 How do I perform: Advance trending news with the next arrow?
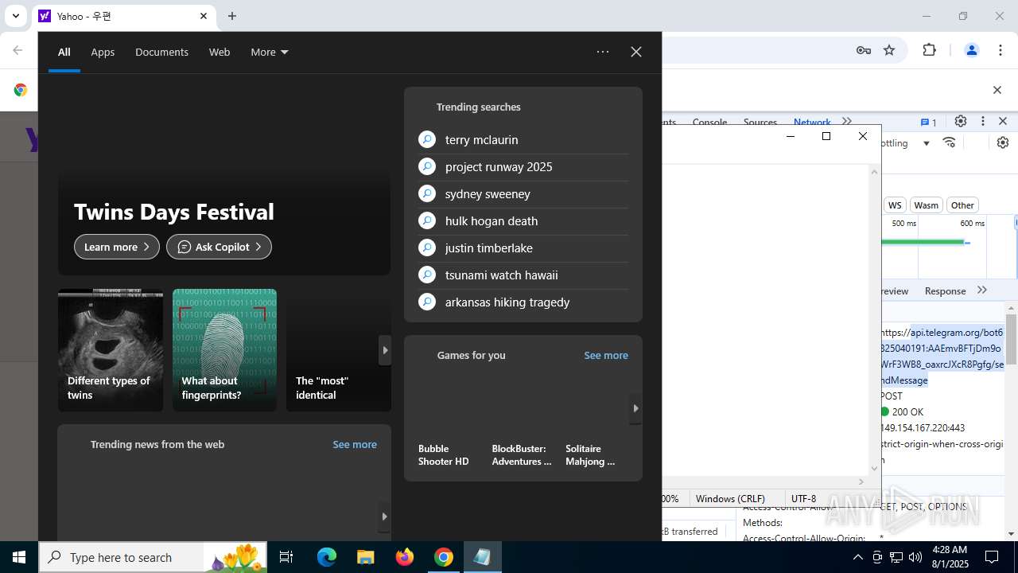click(x=384, y=516)
